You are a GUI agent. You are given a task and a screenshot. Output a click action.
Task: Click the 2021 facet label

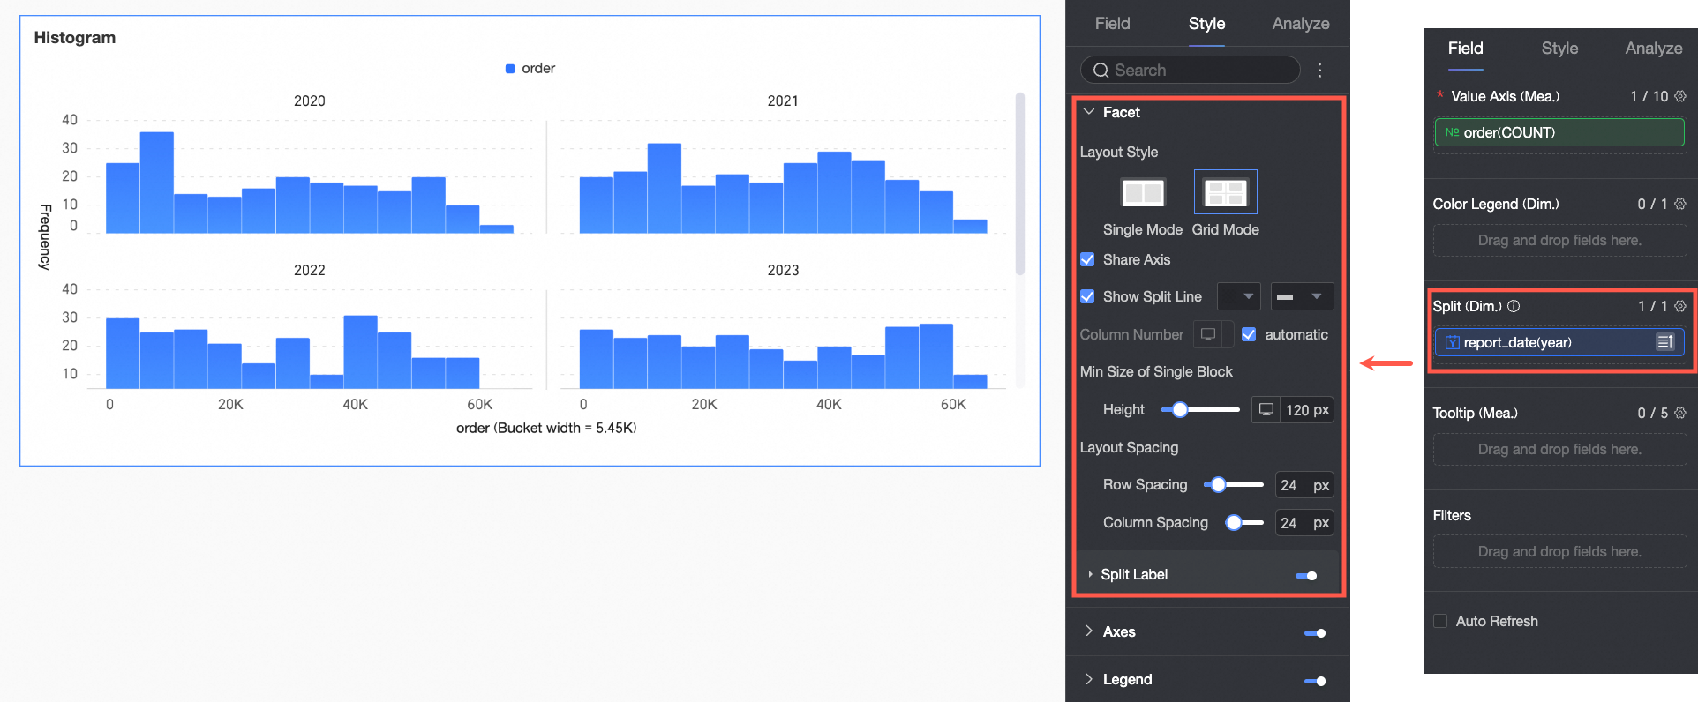[x=783, y=101]
